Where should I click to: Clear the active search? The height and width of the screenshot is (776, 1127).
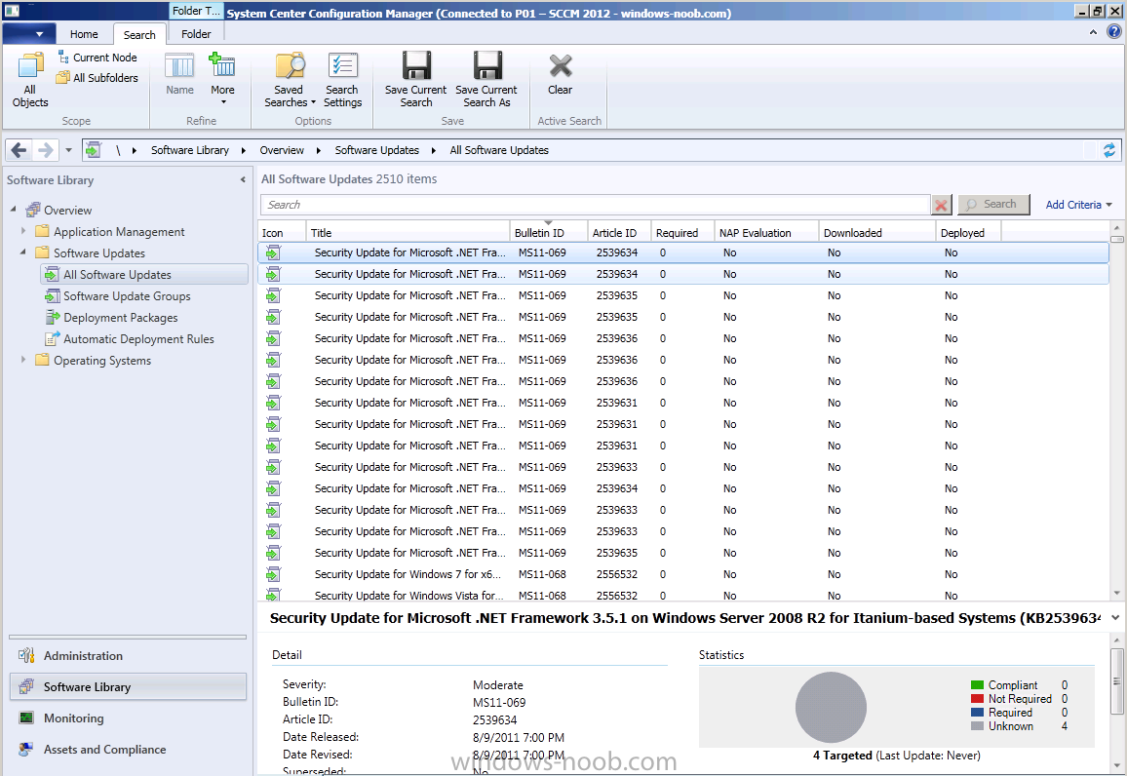(x=561, y=75)
